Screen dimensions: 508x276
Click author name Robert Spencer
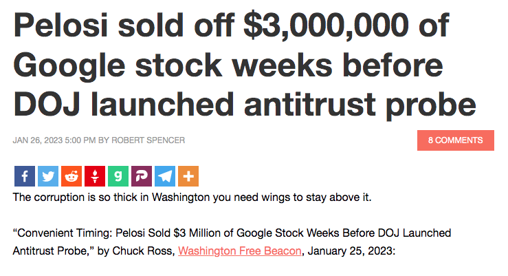(148, 140)
